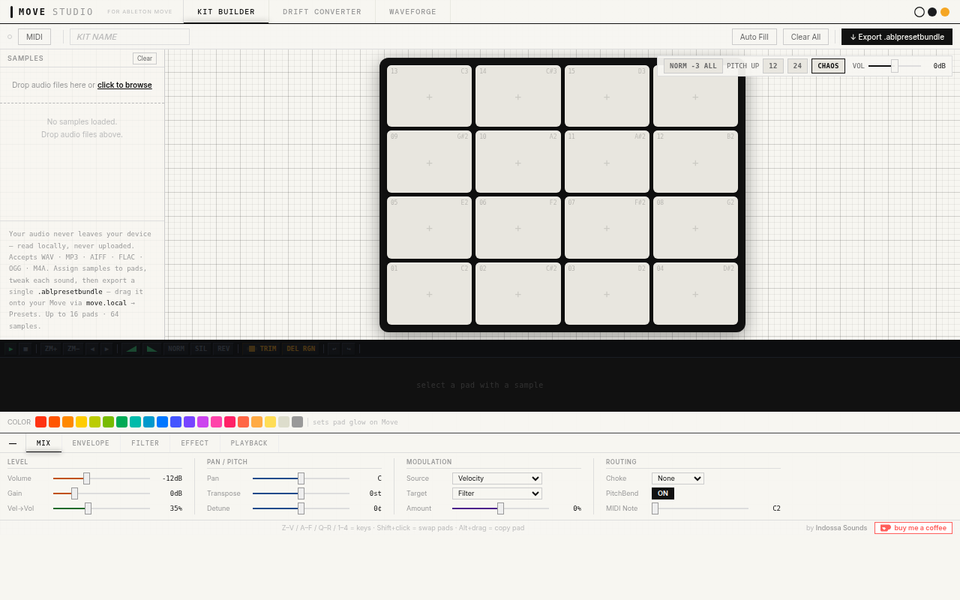Click the Modulation Amount slider handle
This screenshot has height=600, width=960.
pos(500,508)
